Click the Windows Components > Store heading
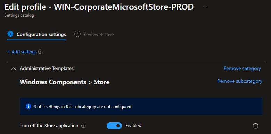 coord(65,82)
